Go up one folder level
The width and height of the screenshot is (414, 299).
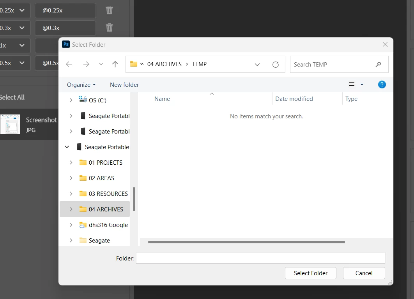point(115,64)
